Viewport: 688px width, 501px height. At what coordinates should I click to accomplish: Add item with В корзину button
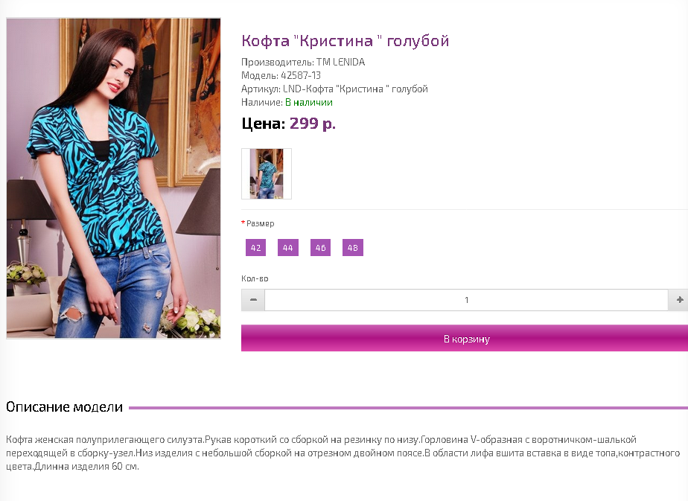coord(466,338)
